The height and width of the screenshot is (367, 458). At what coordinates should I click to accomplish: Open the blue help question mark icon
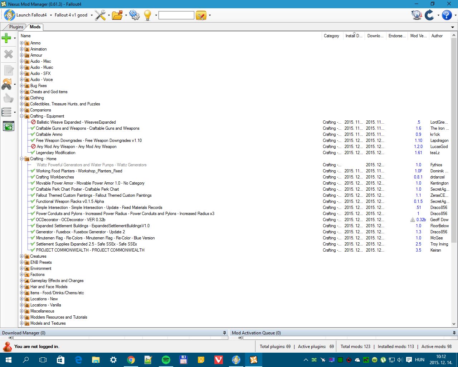[447, 15]
